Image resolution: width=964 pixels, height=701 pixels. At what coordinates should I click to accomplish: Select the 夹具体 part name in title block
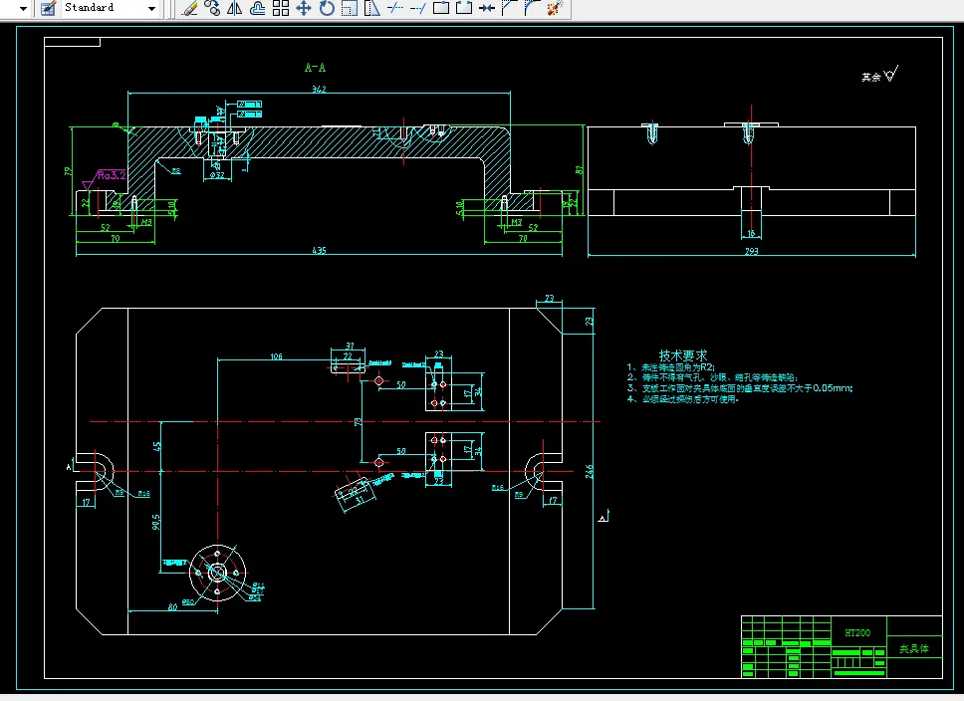coord(914,649)
